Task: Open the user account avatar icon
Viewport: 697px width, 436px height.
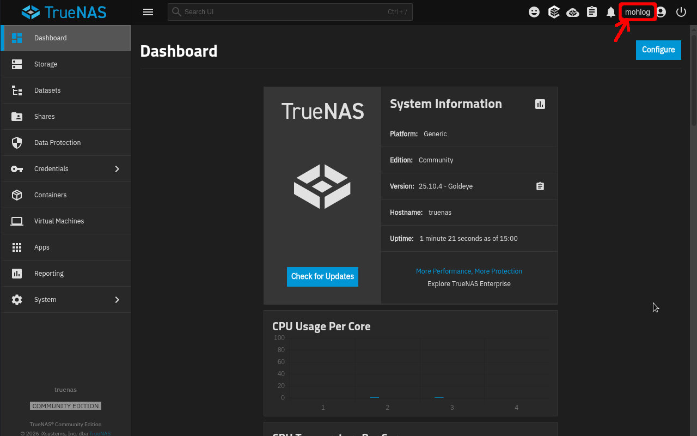Action: [661, 12]
